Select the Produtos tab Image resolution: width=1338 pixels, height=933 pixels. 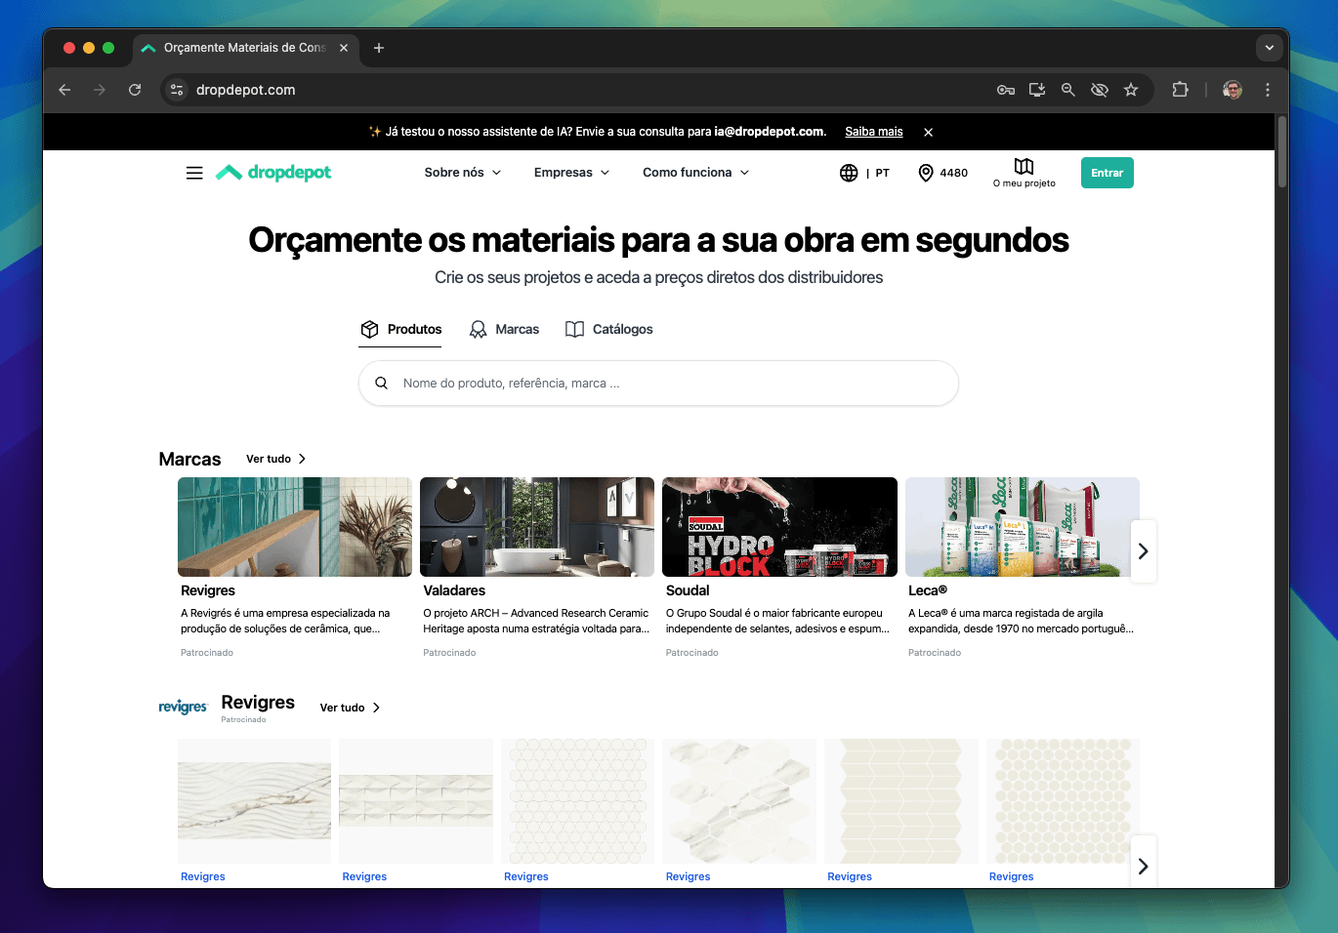click(400, 330)
